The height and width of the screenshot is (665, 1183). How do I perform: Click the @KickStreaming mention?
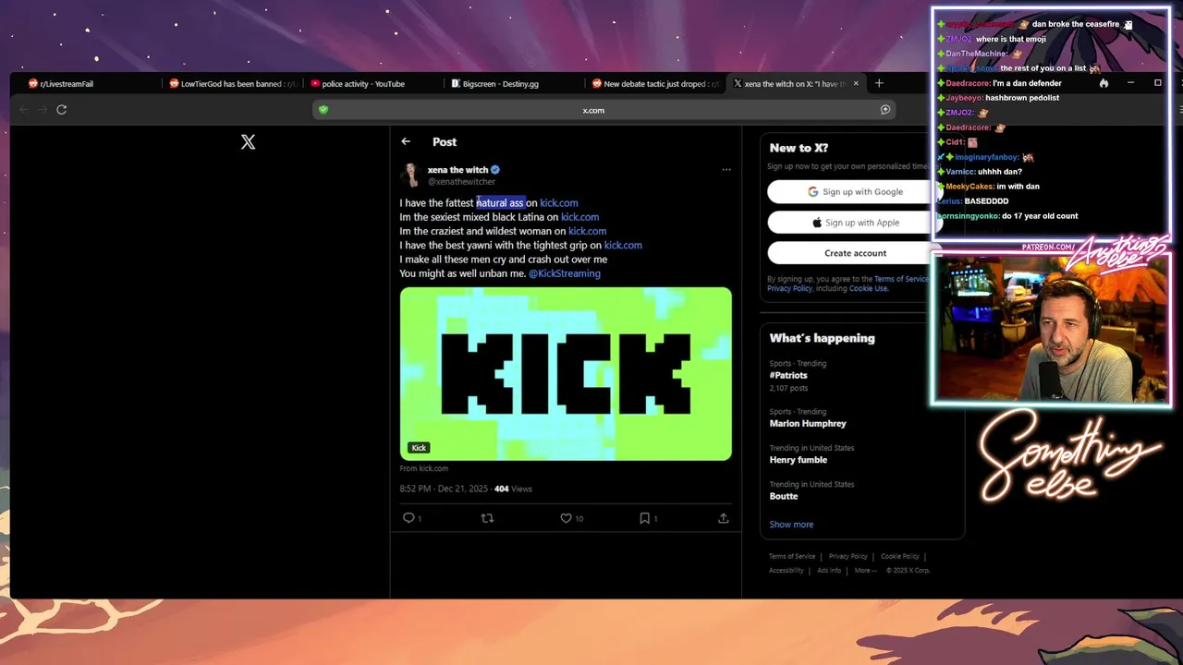coord(565,273)
